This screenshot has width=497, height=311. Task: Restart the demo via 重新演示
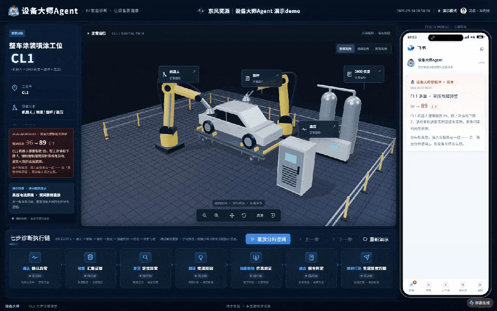pyautogui.click(x=375, y=239)
